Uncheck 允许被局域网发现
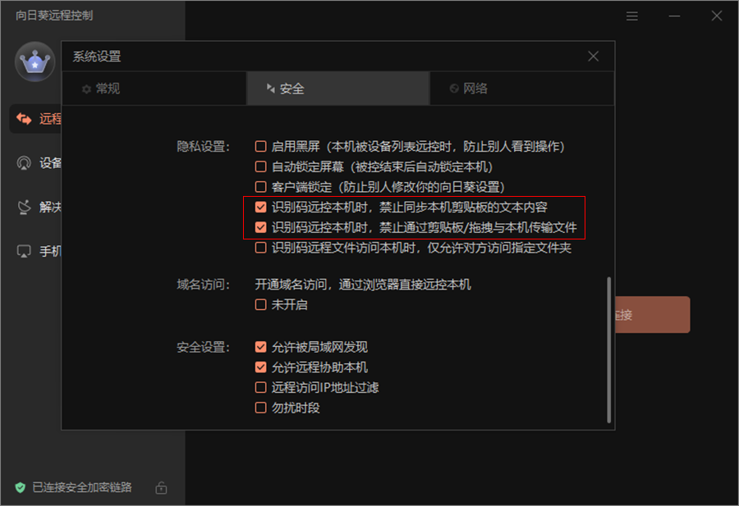739x506 pixels. pyautogui.click(x=260, y=347)
